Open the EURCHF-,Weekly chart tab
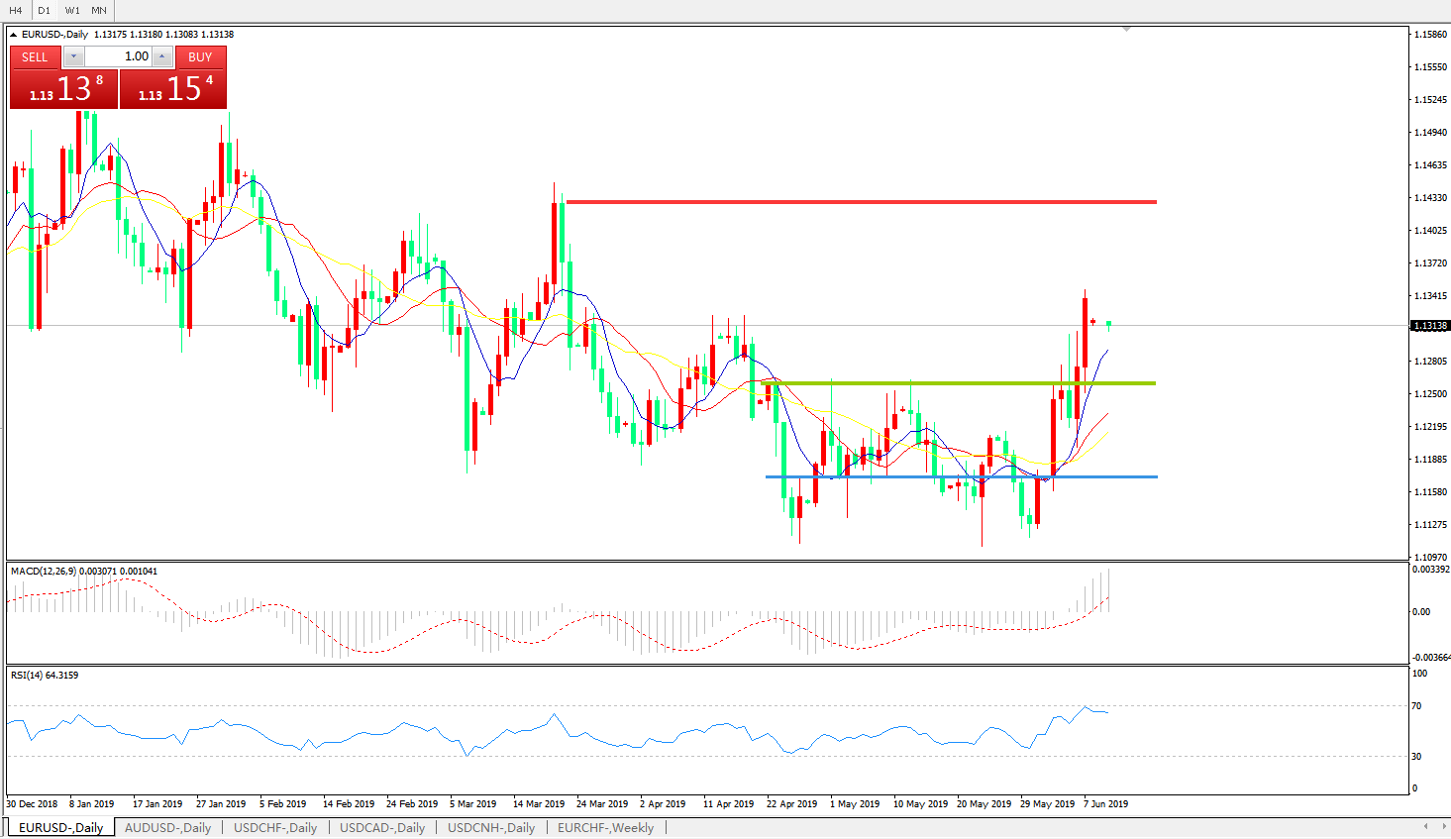The width and height of the screenshot is (1451, 839). (605, 828)
